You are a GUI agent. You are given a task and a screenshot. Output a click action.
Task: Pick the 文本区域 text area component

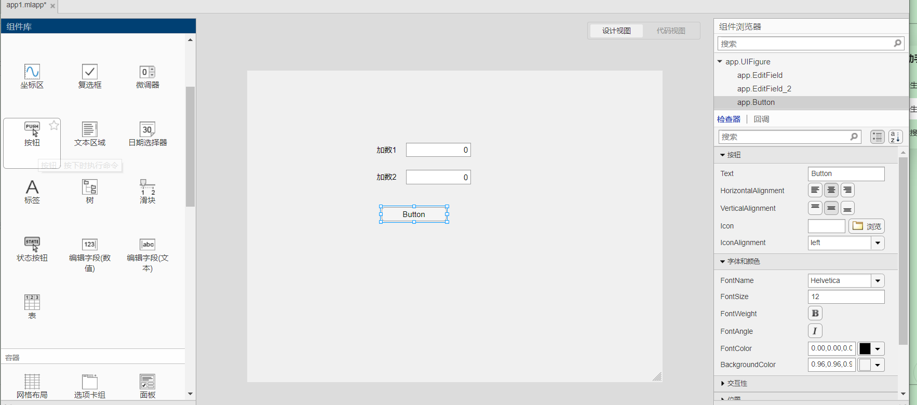pos(90,134)
